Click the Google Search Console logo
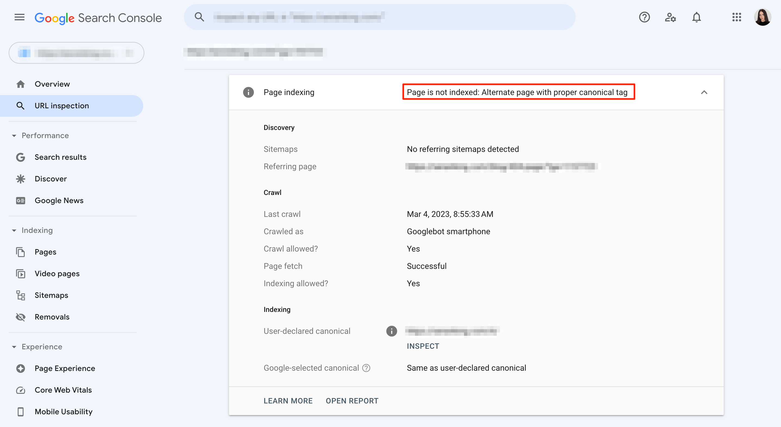Screen dimensions: 781x427 [x=98, y=18]
